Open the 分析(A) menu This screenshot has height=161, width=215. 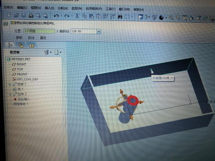point(63,9)
